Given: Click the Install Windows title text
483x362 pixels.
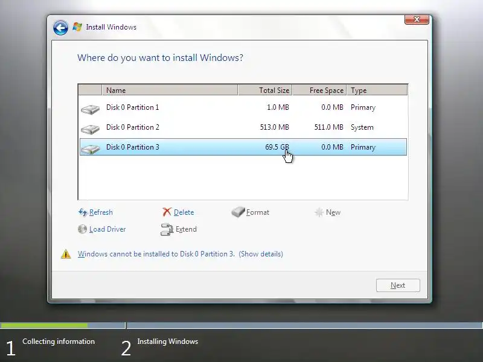Looking at the screenshot, I should pos(111,27).
